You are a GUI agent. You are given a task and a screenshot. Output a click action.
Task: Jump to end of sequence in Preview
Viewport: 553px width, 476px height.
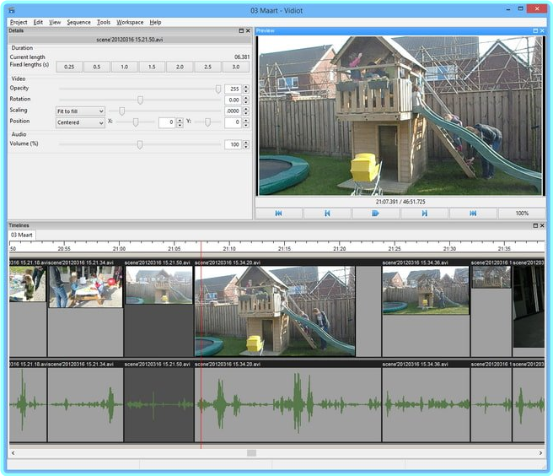point(473,214)
